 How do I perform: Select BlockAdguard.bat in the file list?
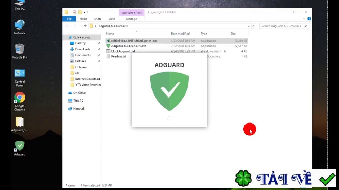[123, 51]
